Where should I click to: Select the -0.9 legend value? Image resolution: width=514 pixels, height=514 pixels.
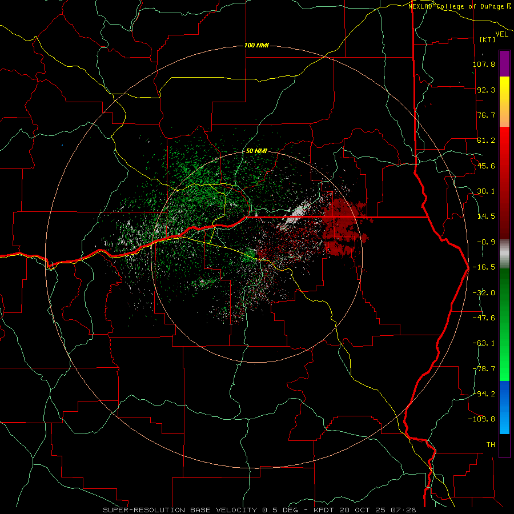[x=486, y=242]
